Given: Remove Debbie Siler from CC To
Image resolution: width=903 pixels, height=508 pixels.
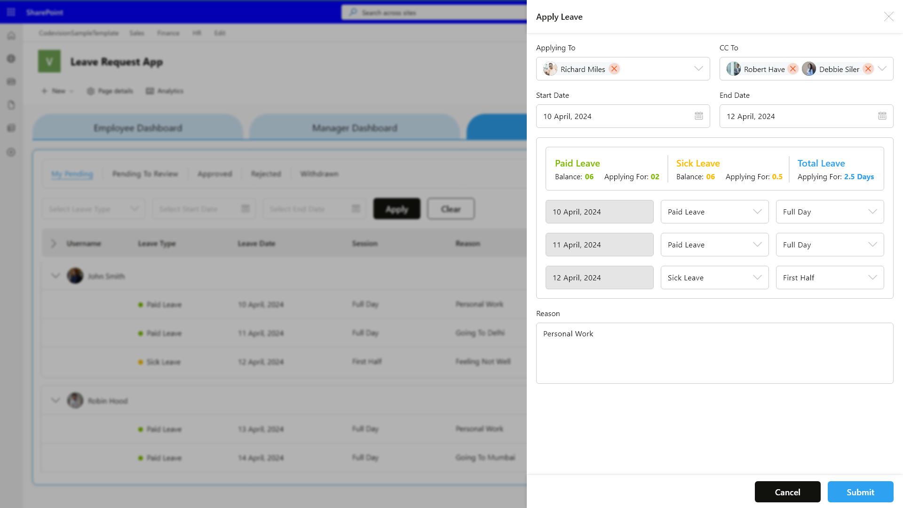Looking at the screenshot, I should (x=868, y=69).
